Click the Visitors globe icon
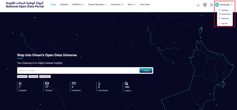The image size is (237, 110). 126,83
